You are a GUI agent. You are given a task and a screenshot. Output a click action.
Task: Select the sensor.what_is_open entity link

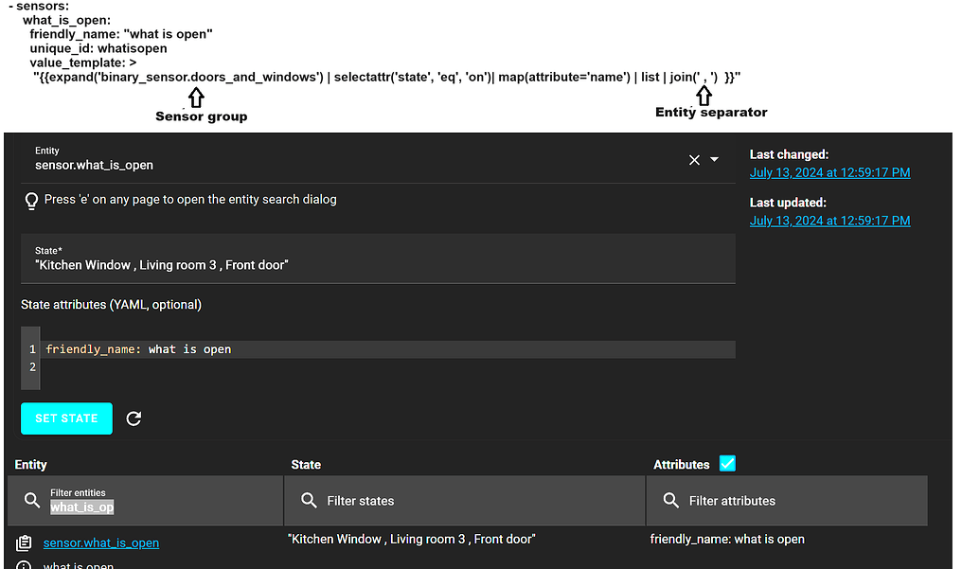point(101,542)
